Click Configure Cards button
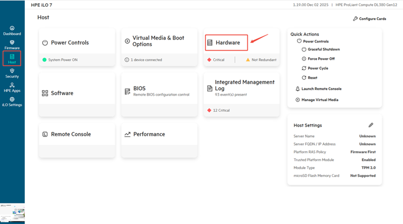Viewport: 403px width, 224px height. (369, 19)
